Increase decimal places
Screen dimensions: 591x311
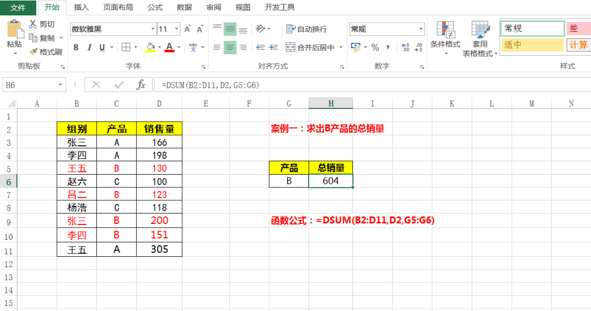[405, 47]
